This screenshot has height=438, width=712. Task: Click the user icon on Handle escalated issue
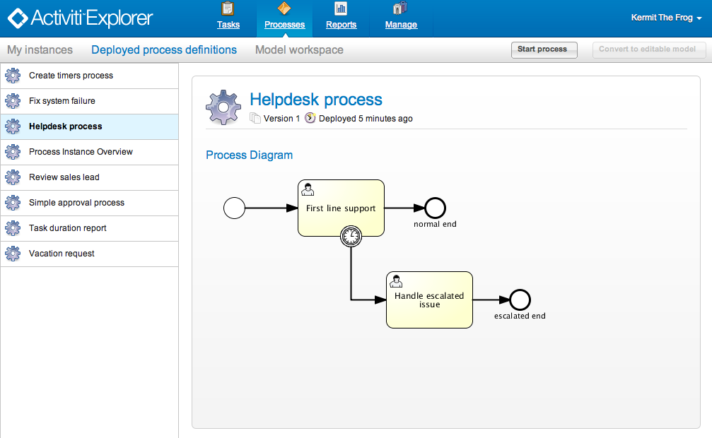[396, 281]
